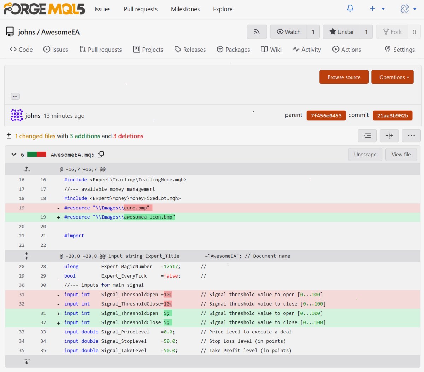Expand the commit message ellipsis
This screenshot has width=424, height=372.
[15, 96]
